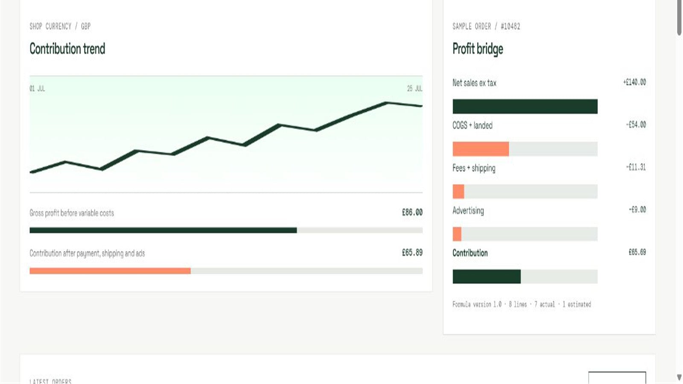The width and height of the screenshot is (683, 384).
Task: Click the £65.89 contribution value
Action: (x=412, y=253)
